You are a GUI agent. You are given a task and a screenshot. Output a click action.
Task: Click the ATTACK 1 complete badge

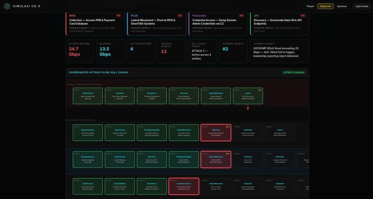(294, 72)
